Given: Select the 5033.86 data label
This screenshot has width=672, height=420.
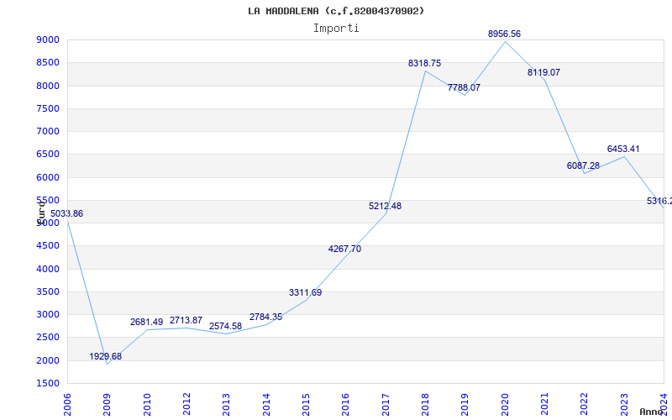Looking at the screenshot, I should [67, 214].
